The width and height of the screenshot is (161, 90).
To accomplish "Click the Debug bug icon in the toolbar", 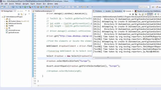I will coord(20,7).
